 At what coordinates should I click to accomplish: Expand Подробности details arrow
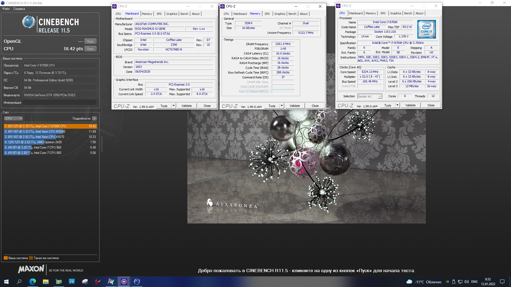94,119
